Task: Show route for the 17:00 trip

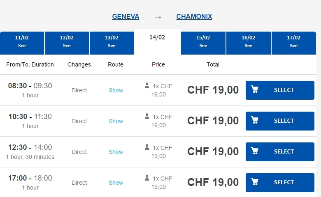Action: point(116,183)
